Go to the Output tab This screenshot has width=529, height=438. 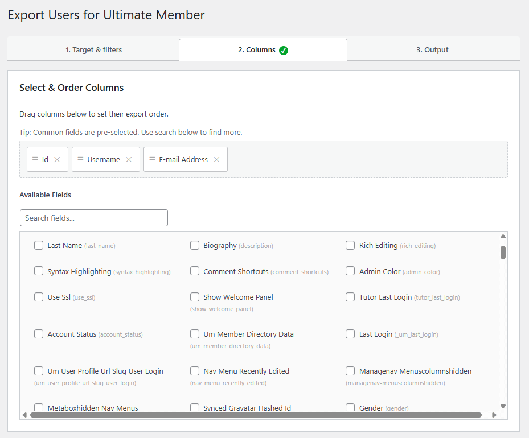433,50
